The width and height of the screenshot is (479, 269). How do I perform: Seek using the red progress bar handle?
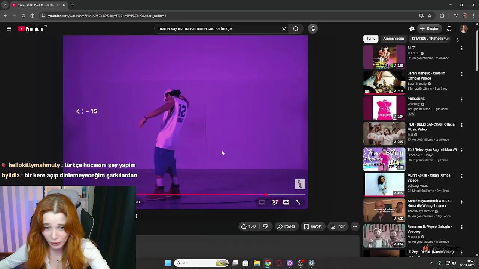266,195
